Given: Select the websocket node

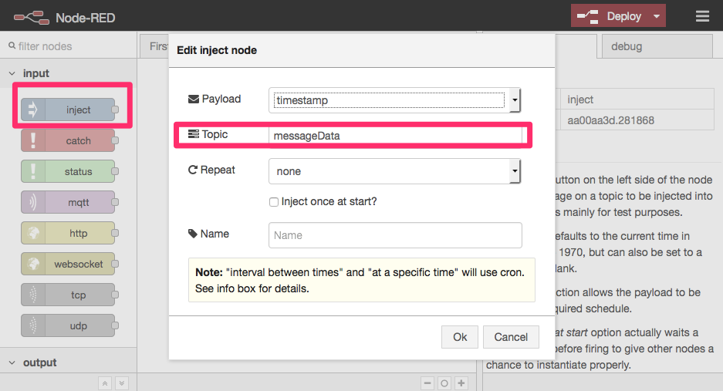Looking at the screenshot, I should (68, 265).
